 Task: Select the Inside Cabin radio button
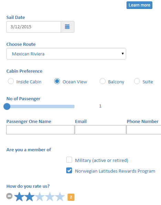(x=11, y=81)
